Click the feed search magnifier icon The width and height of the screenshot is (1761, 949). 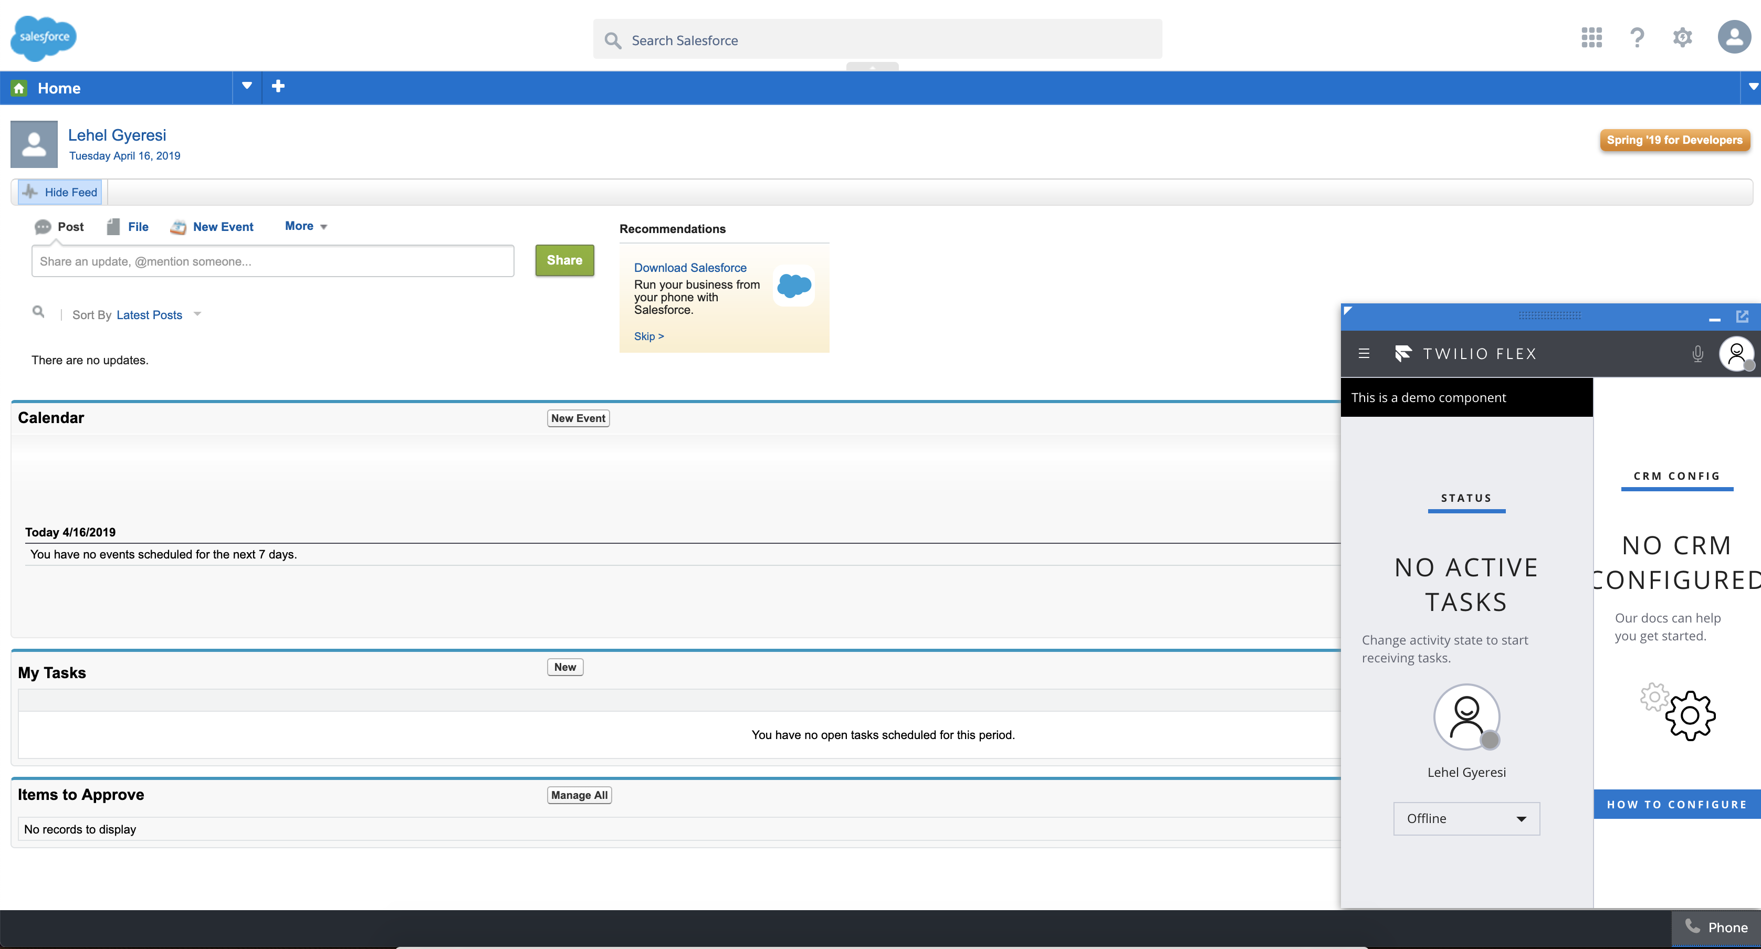point(39,312)
